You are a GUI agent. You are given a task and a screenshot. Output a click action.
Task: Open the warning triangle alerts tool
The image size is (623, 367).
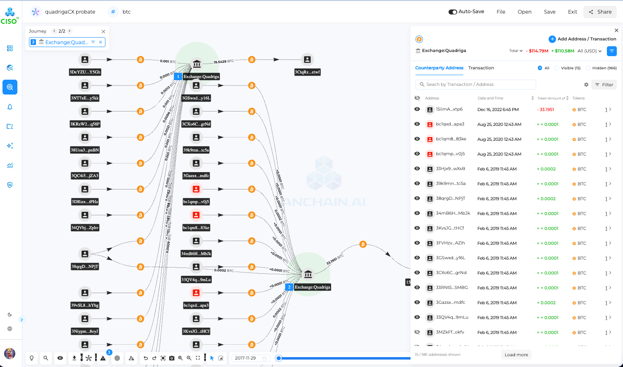click(x=103, y=358)
